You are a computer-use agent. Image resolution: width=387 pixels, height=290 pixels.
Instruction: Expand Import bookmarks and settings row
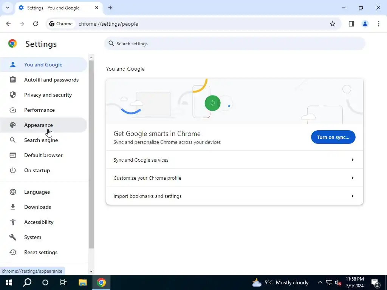(234, 196)
